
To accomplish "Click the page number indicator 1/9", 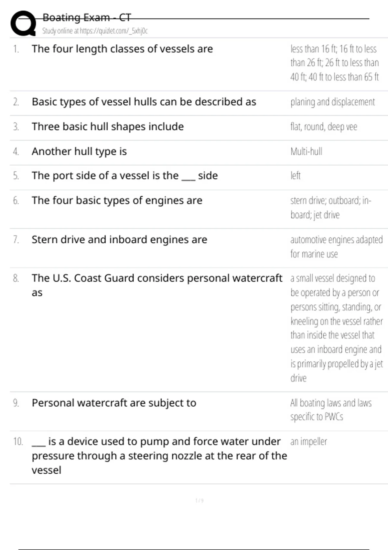I will (x=199, y=501).
